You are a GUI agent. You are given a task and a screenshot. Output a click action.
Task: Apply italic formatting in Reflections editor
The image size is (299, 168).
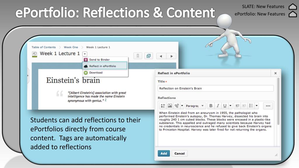tap(218, 106)
